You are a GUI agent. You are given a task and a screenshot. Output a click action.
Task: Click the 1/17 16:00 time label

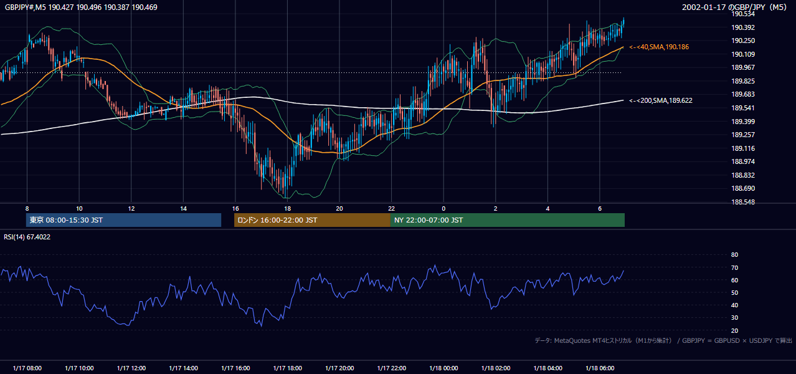235,368
